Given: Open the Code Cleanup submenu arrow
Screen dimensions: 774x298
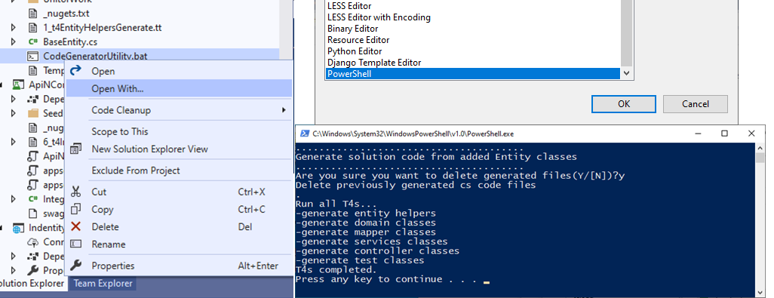Looking at the screenshot, I should tap(284, 110).
